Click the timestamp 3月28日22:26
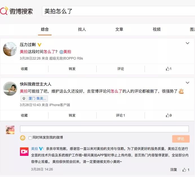Screen dimensions: 195x177 (30, 58)
